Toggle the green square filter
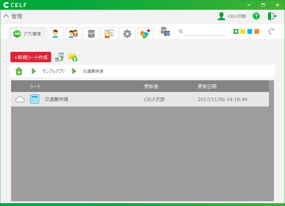 pyautogui.click(x=235, y=32)
